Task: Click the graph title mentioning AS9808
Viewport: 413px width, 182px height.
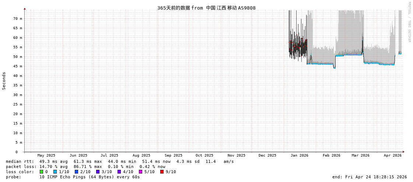Action: coord(206,8)
